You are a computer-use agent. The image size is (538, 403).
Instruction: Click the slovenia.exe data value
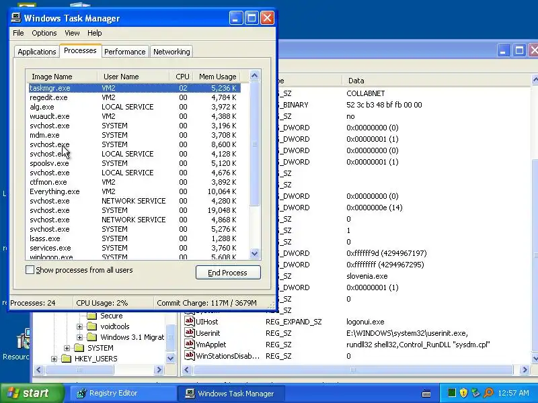pos(367,276)
